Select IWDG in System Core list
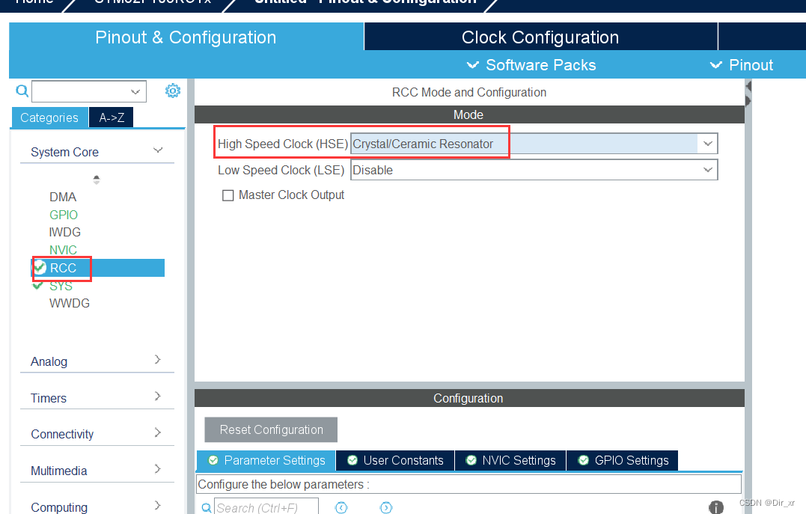Image resolution: width=806 pixels, height=514 pixels. [65, 233]
